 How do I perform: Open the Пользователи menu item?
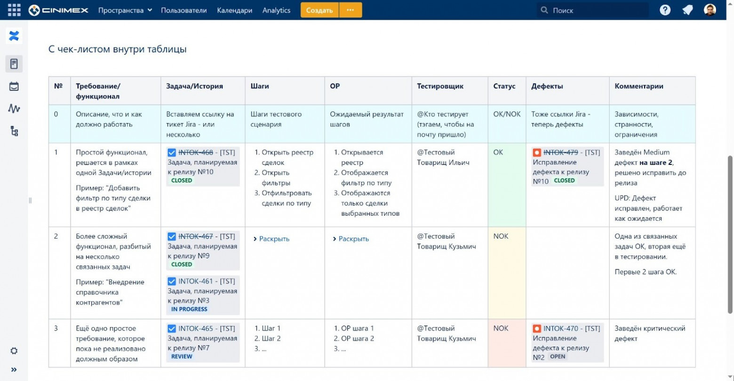[x=183, y=10]
